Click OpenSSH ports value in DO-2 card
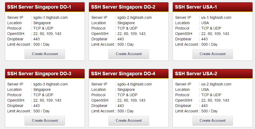Image resolution: width=255 pixels, height=129 pixels. tap(132, 34)
